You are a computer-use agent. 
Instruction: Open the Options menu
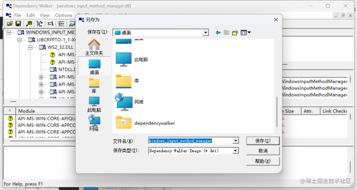[63, 15]
